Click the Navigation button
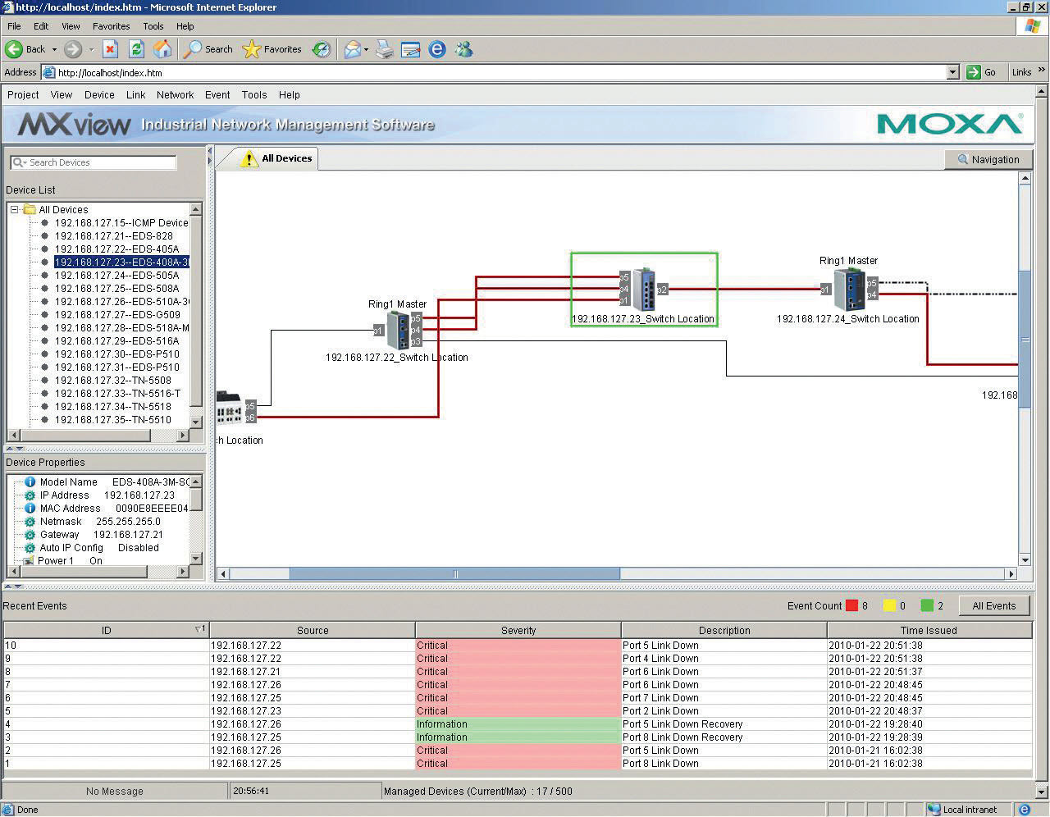1050x817 pixels. click(x=988, y=160)
